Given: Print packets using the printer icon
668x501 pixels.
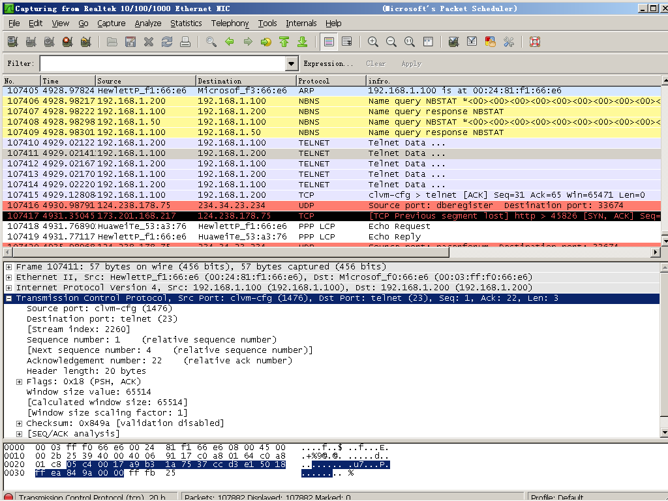Looking at the screenshot, I should point(185,42).
